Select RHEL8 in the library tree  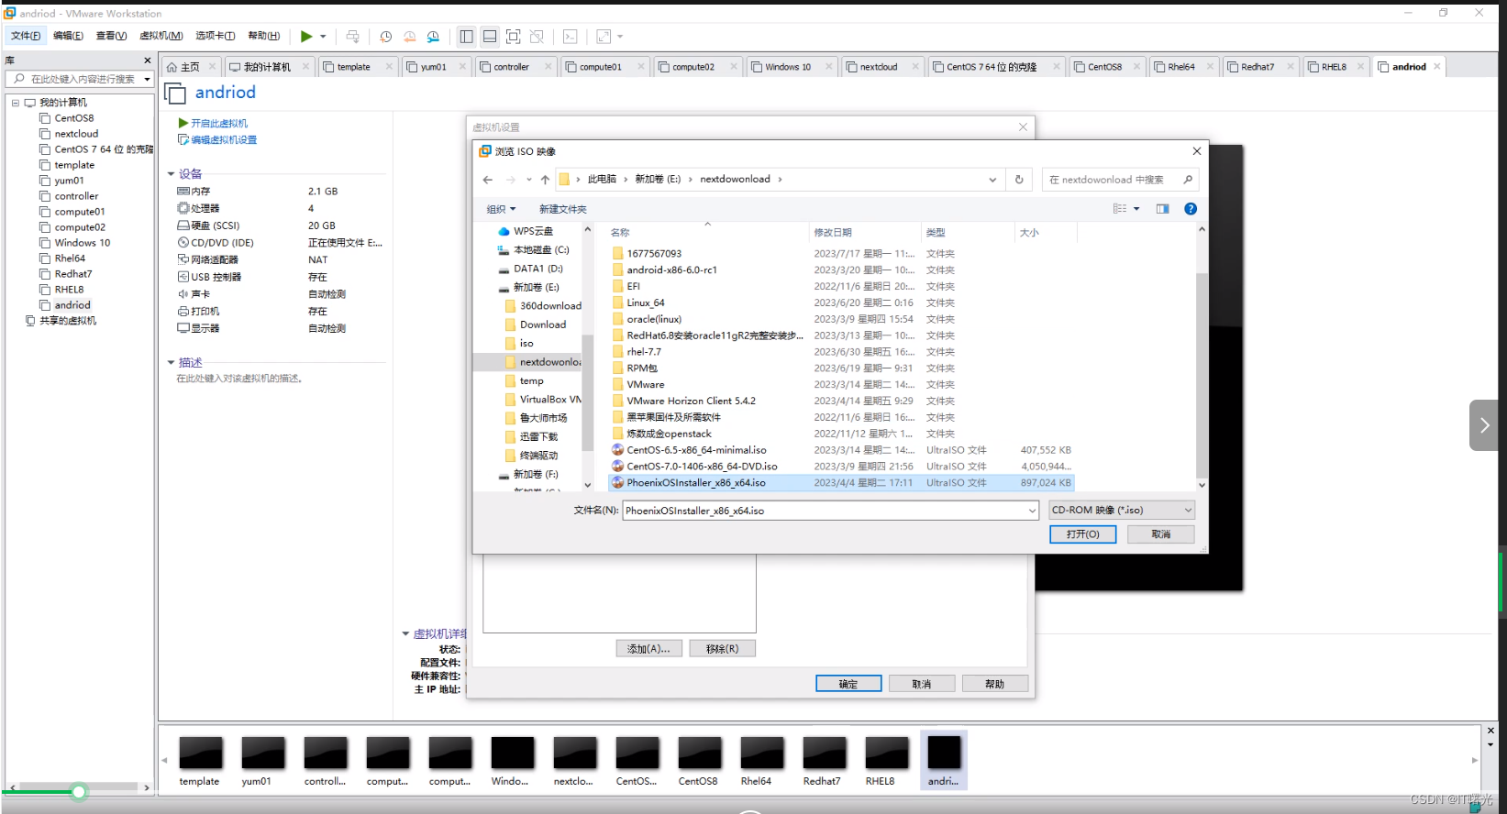click(x=69, y=290)
